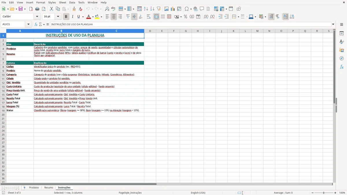Open the Function Wizard fx icon
The image size is (347, 195).
click(36, 25)
